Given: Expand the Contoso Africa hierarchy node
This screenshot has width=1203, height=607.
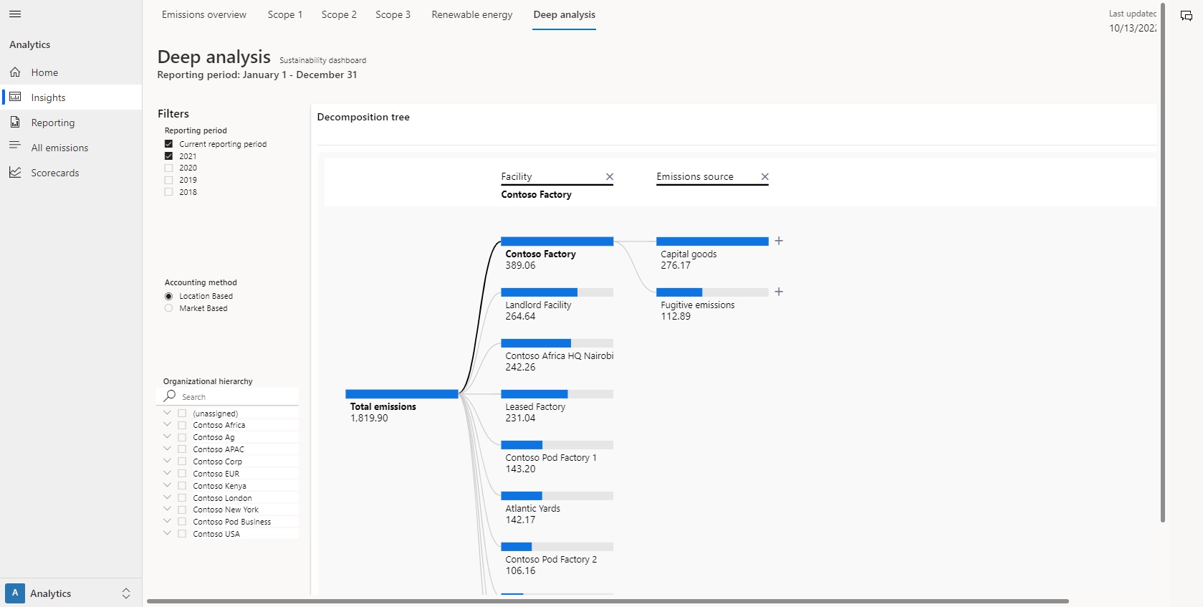Looking at the screenshot, I should (x=167, y=425).
